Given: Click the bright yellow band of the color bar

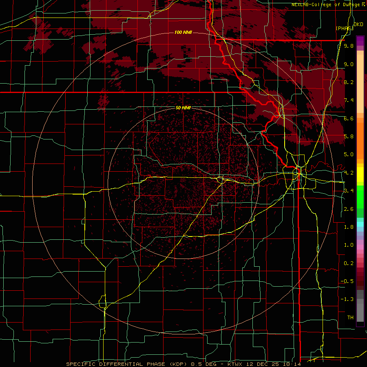Looking at the screenshot, I should click(x=360, y=175).
